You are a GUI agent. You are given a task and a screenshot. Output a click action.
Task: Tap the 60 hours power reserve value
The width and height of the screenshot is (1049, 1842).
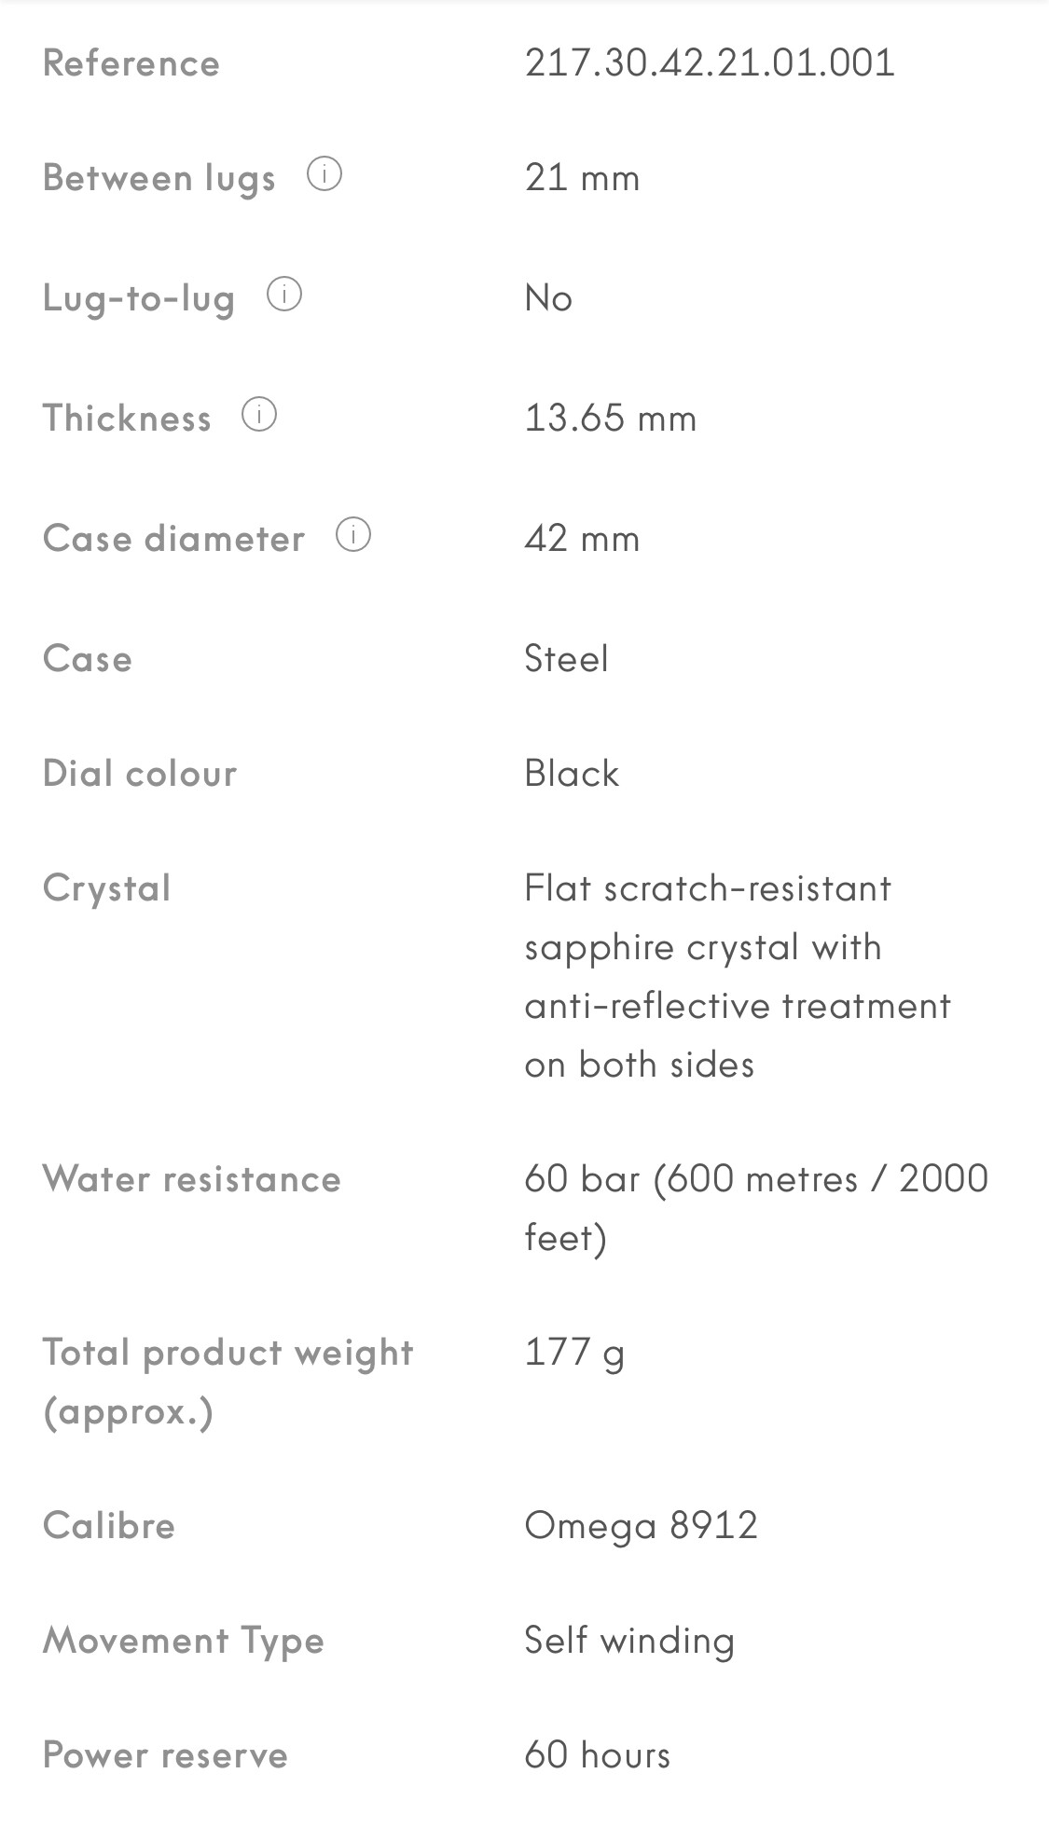click(x=597, y=1754)
